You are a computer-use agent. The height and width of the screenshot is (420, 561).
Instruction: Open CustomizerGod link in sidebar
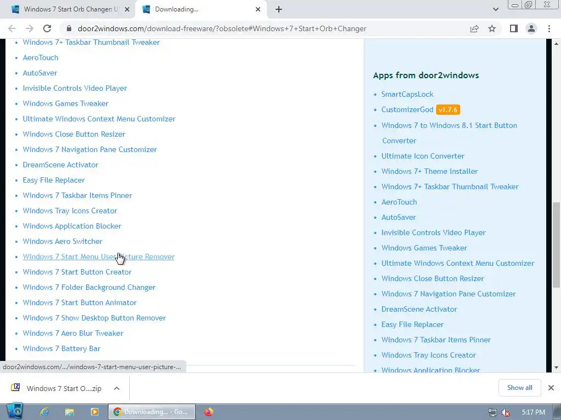[407, 109]
